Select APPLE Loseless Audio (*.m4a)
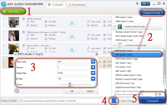Viewport: 167px width, 105px height. 128,75
